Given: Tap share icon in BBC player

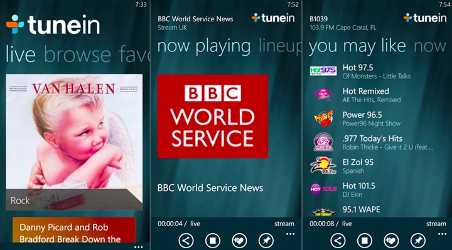Looking at the screenshot, I should pos(186,241).
